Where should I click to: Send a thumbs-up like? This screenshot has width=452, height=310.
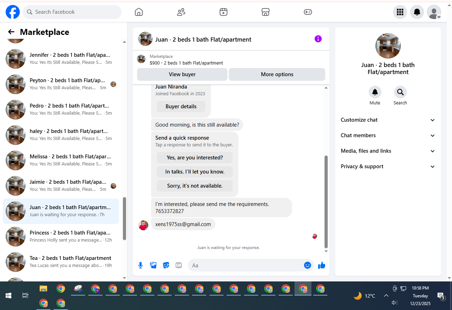point(321,265)
